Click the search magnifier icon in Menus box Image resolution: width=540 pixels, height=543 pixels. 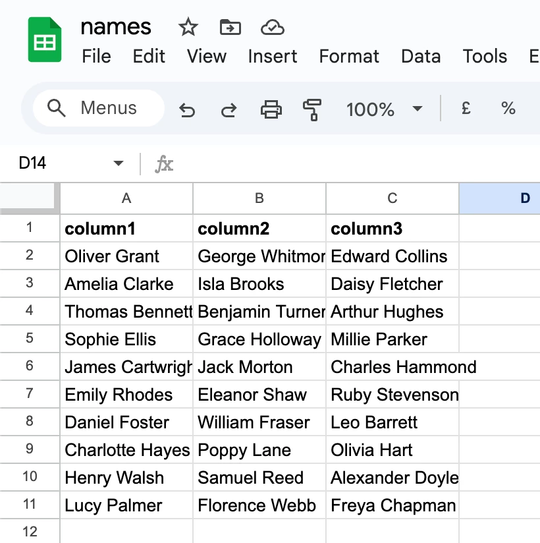(56, 107)
